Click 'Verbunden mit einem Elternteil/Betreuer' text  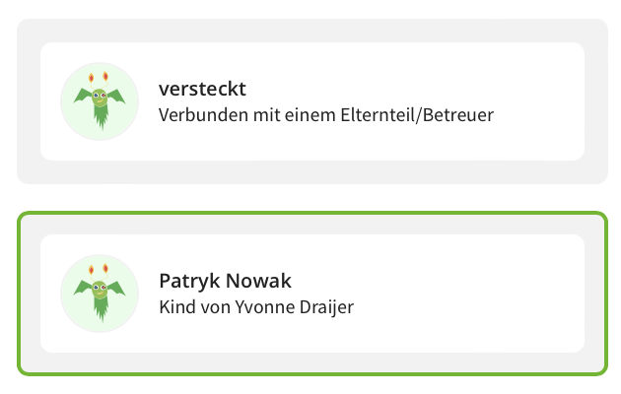[x=326, y=115]
